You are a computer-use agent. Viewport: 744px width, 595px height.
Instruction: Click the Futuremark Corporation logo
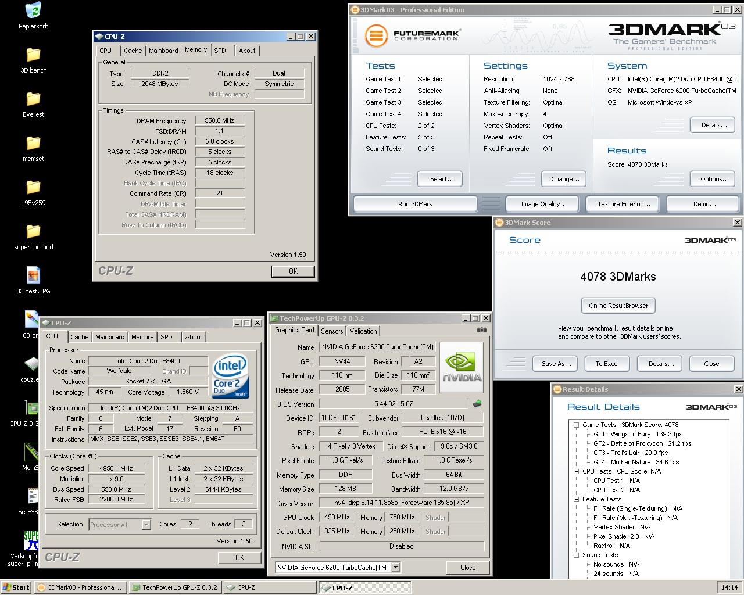tap(413, 35)
